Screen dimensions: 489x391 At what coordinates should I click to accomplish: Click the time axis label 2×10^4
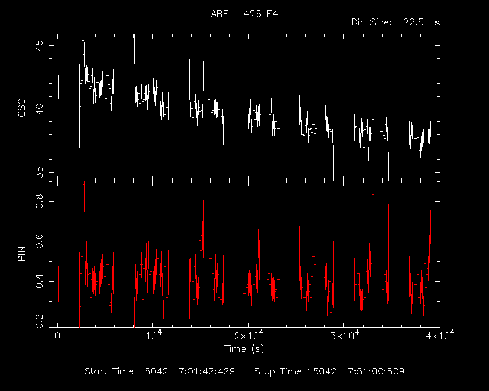click(x=249, y=335)
